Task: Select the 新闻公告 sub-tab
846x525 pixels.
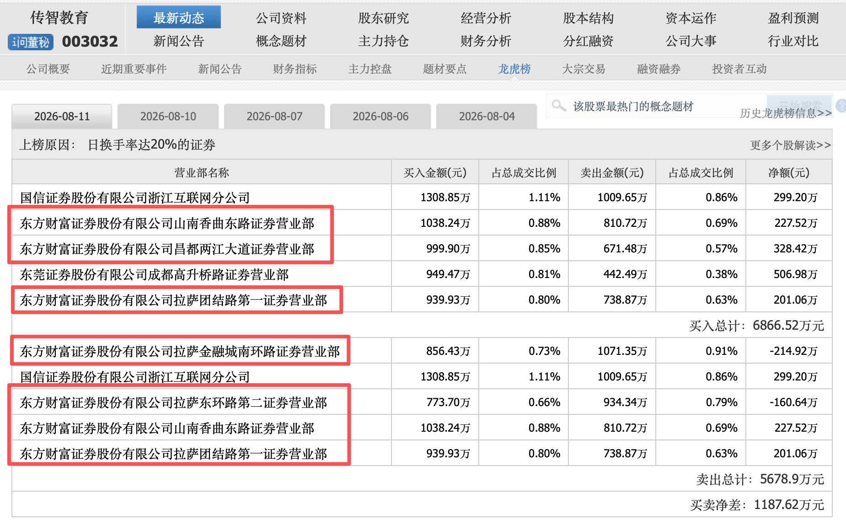Action: tap(220, 69)
